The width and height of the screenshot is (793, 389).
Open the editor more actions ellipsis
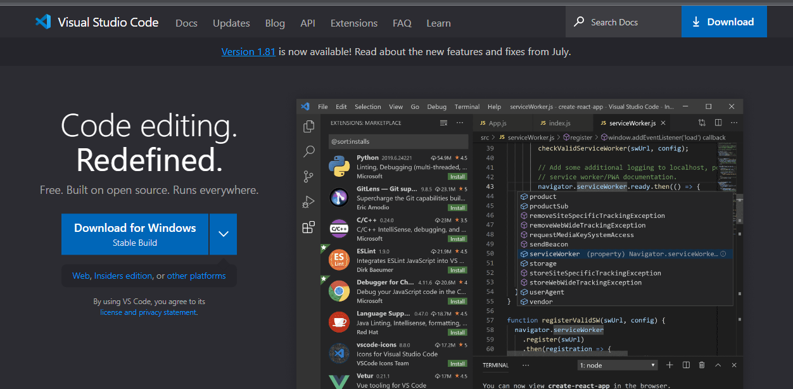(x=735, y=123)
